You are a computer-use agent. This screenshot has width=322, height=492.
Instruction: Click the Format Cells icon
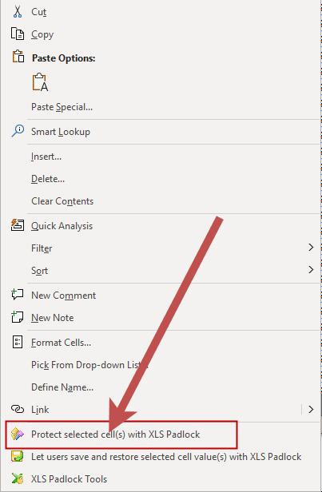click(18, 342)
